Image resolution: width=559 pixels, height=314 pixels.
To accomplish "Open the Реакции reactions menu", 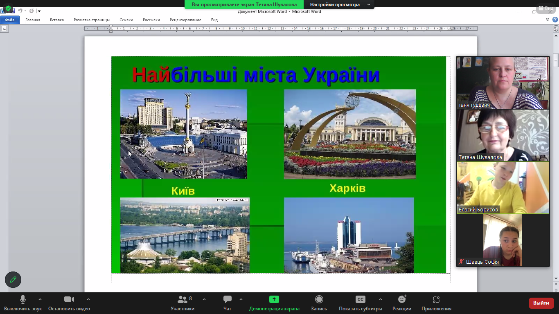I will coord(401,300).
